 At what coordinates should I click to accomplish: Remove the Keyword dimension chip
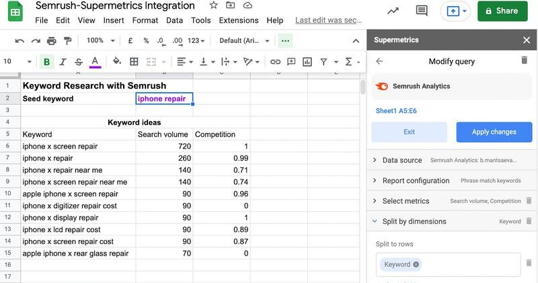[416, 264]
